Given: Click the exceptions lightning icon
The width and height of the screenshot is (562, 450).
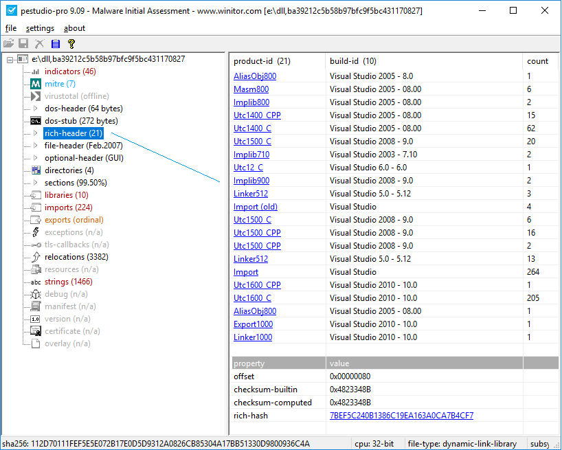Looking at the screenshot, I should [x=36, y=232].
